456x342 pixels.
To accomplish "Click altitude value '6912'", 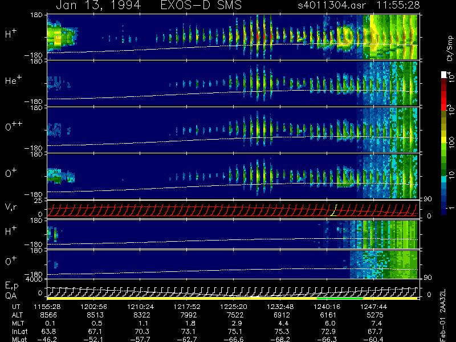I will (282, 315).
